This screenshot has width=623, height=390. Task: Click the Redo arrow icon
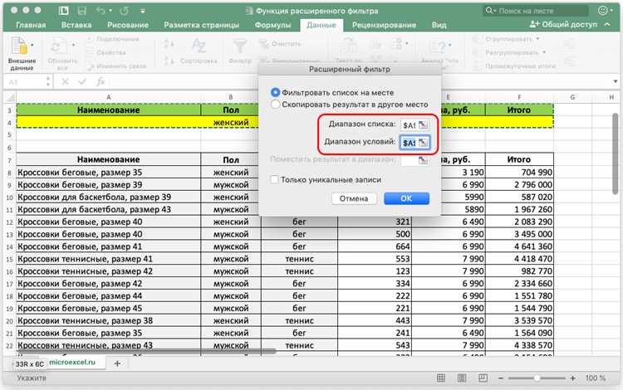pyautogui.click(x=124, y=11)
